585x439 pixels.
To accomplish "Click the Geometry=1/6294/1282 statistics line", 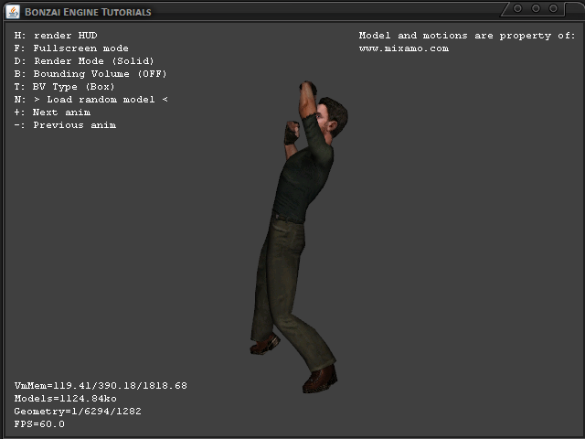I will [x=78, y=412].
